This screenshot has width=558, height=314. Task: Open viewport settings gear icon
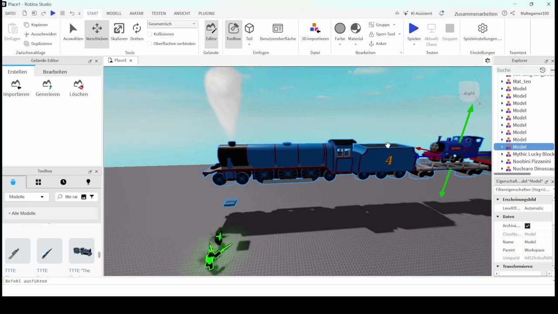click(x=488, y=61)
